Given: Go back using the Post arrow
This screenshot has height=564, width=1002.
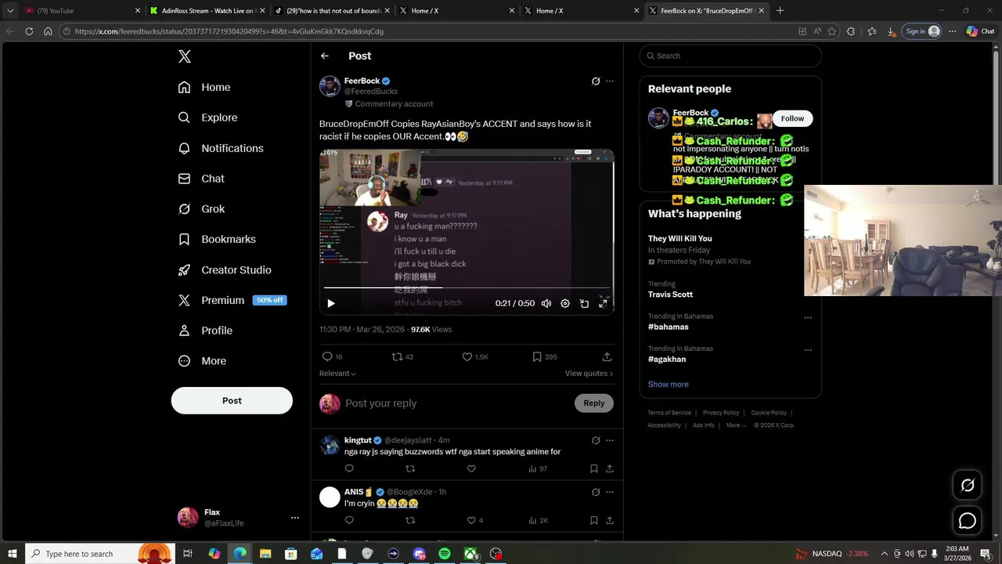Looking at the screenshot, I should pos(325,56).
